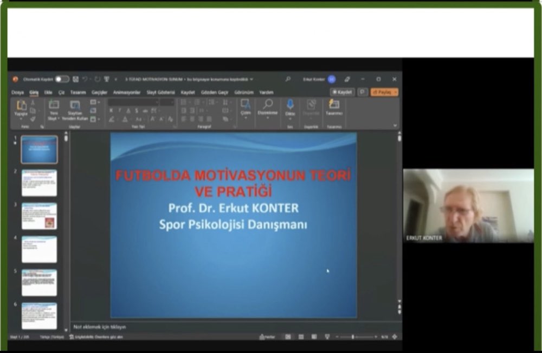Select normal view in status bar
This screenshot has width=542, height=353.
pos(288,337)
